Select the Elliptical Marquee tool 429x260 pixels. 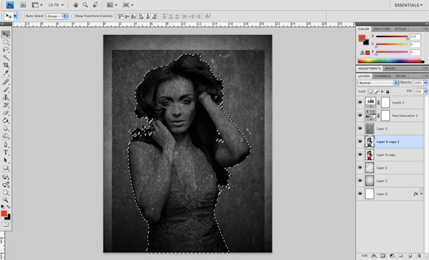[x=6, y=42]
